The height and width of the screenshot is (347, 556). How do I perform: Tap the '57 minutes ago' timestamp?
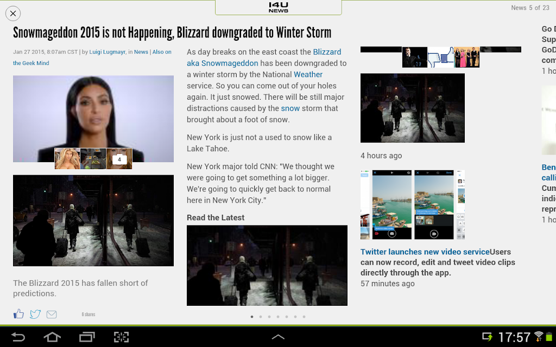388,284
